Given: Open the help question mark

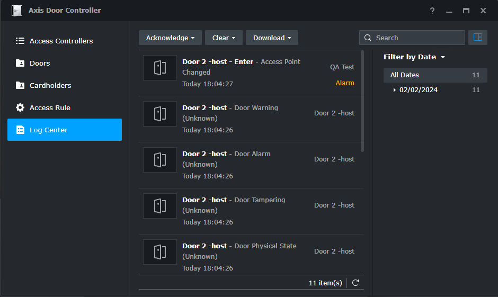Looking at the screenshot, I should [432, 11].
